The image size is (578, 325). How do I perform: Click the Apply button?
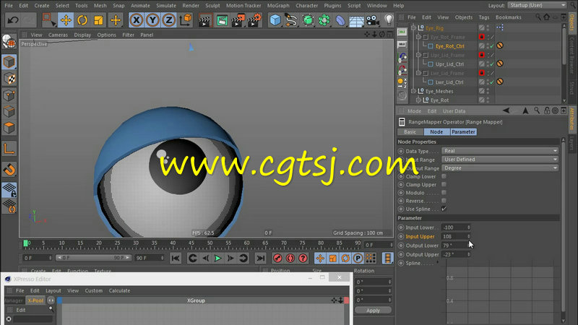373,311
